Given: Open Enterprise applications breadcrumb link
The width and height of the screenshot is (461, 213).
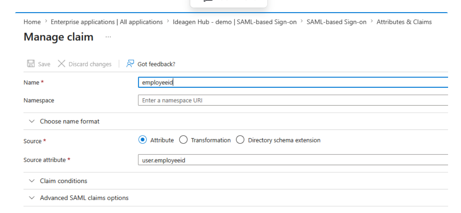Looking at the screenshot, I should 106,22.
